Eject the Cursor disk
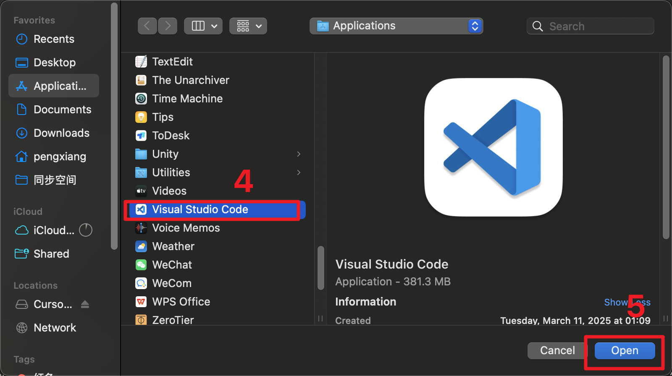 click(x=85, y=304)
